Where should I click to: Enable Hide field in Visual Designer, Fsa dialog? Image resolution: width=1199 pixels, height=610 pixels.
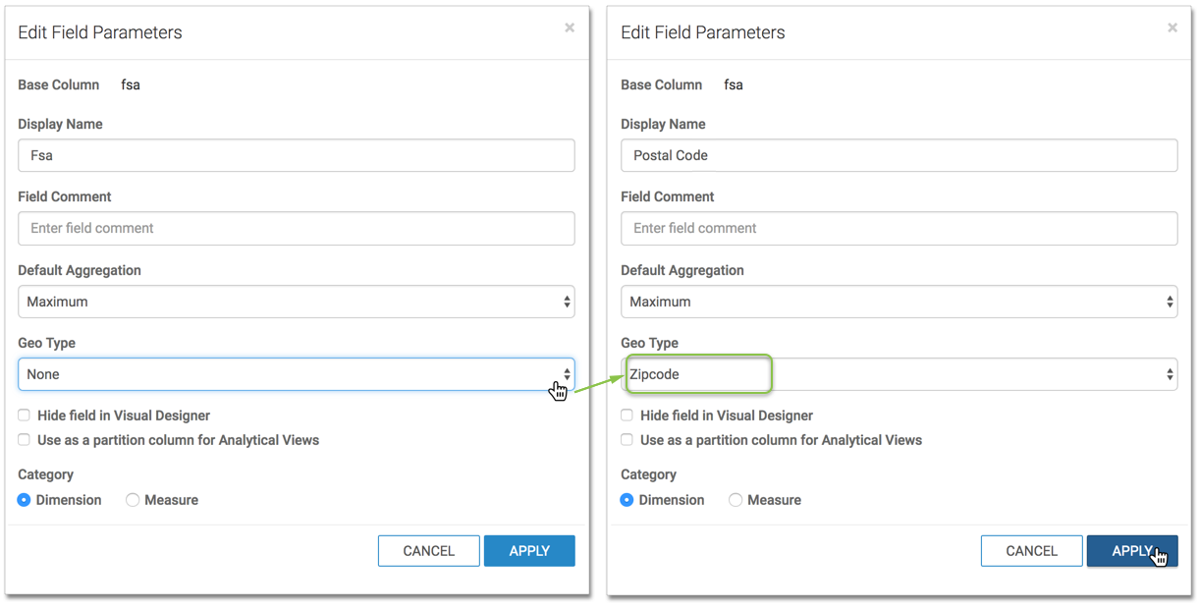(25, 416)
